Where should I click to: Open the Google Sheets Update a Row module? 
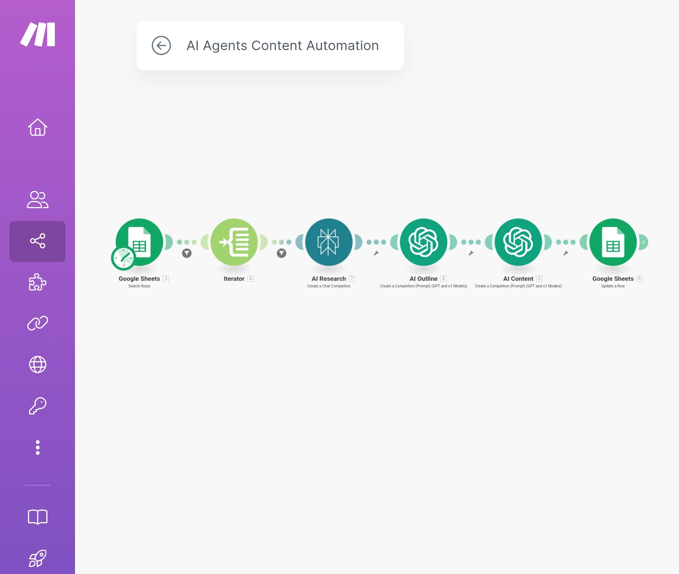tap(613, 242)
